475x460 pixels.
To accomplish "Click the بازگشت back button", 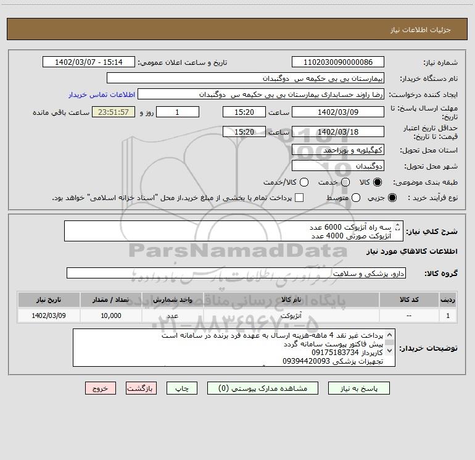I will (x=141, y=388).
